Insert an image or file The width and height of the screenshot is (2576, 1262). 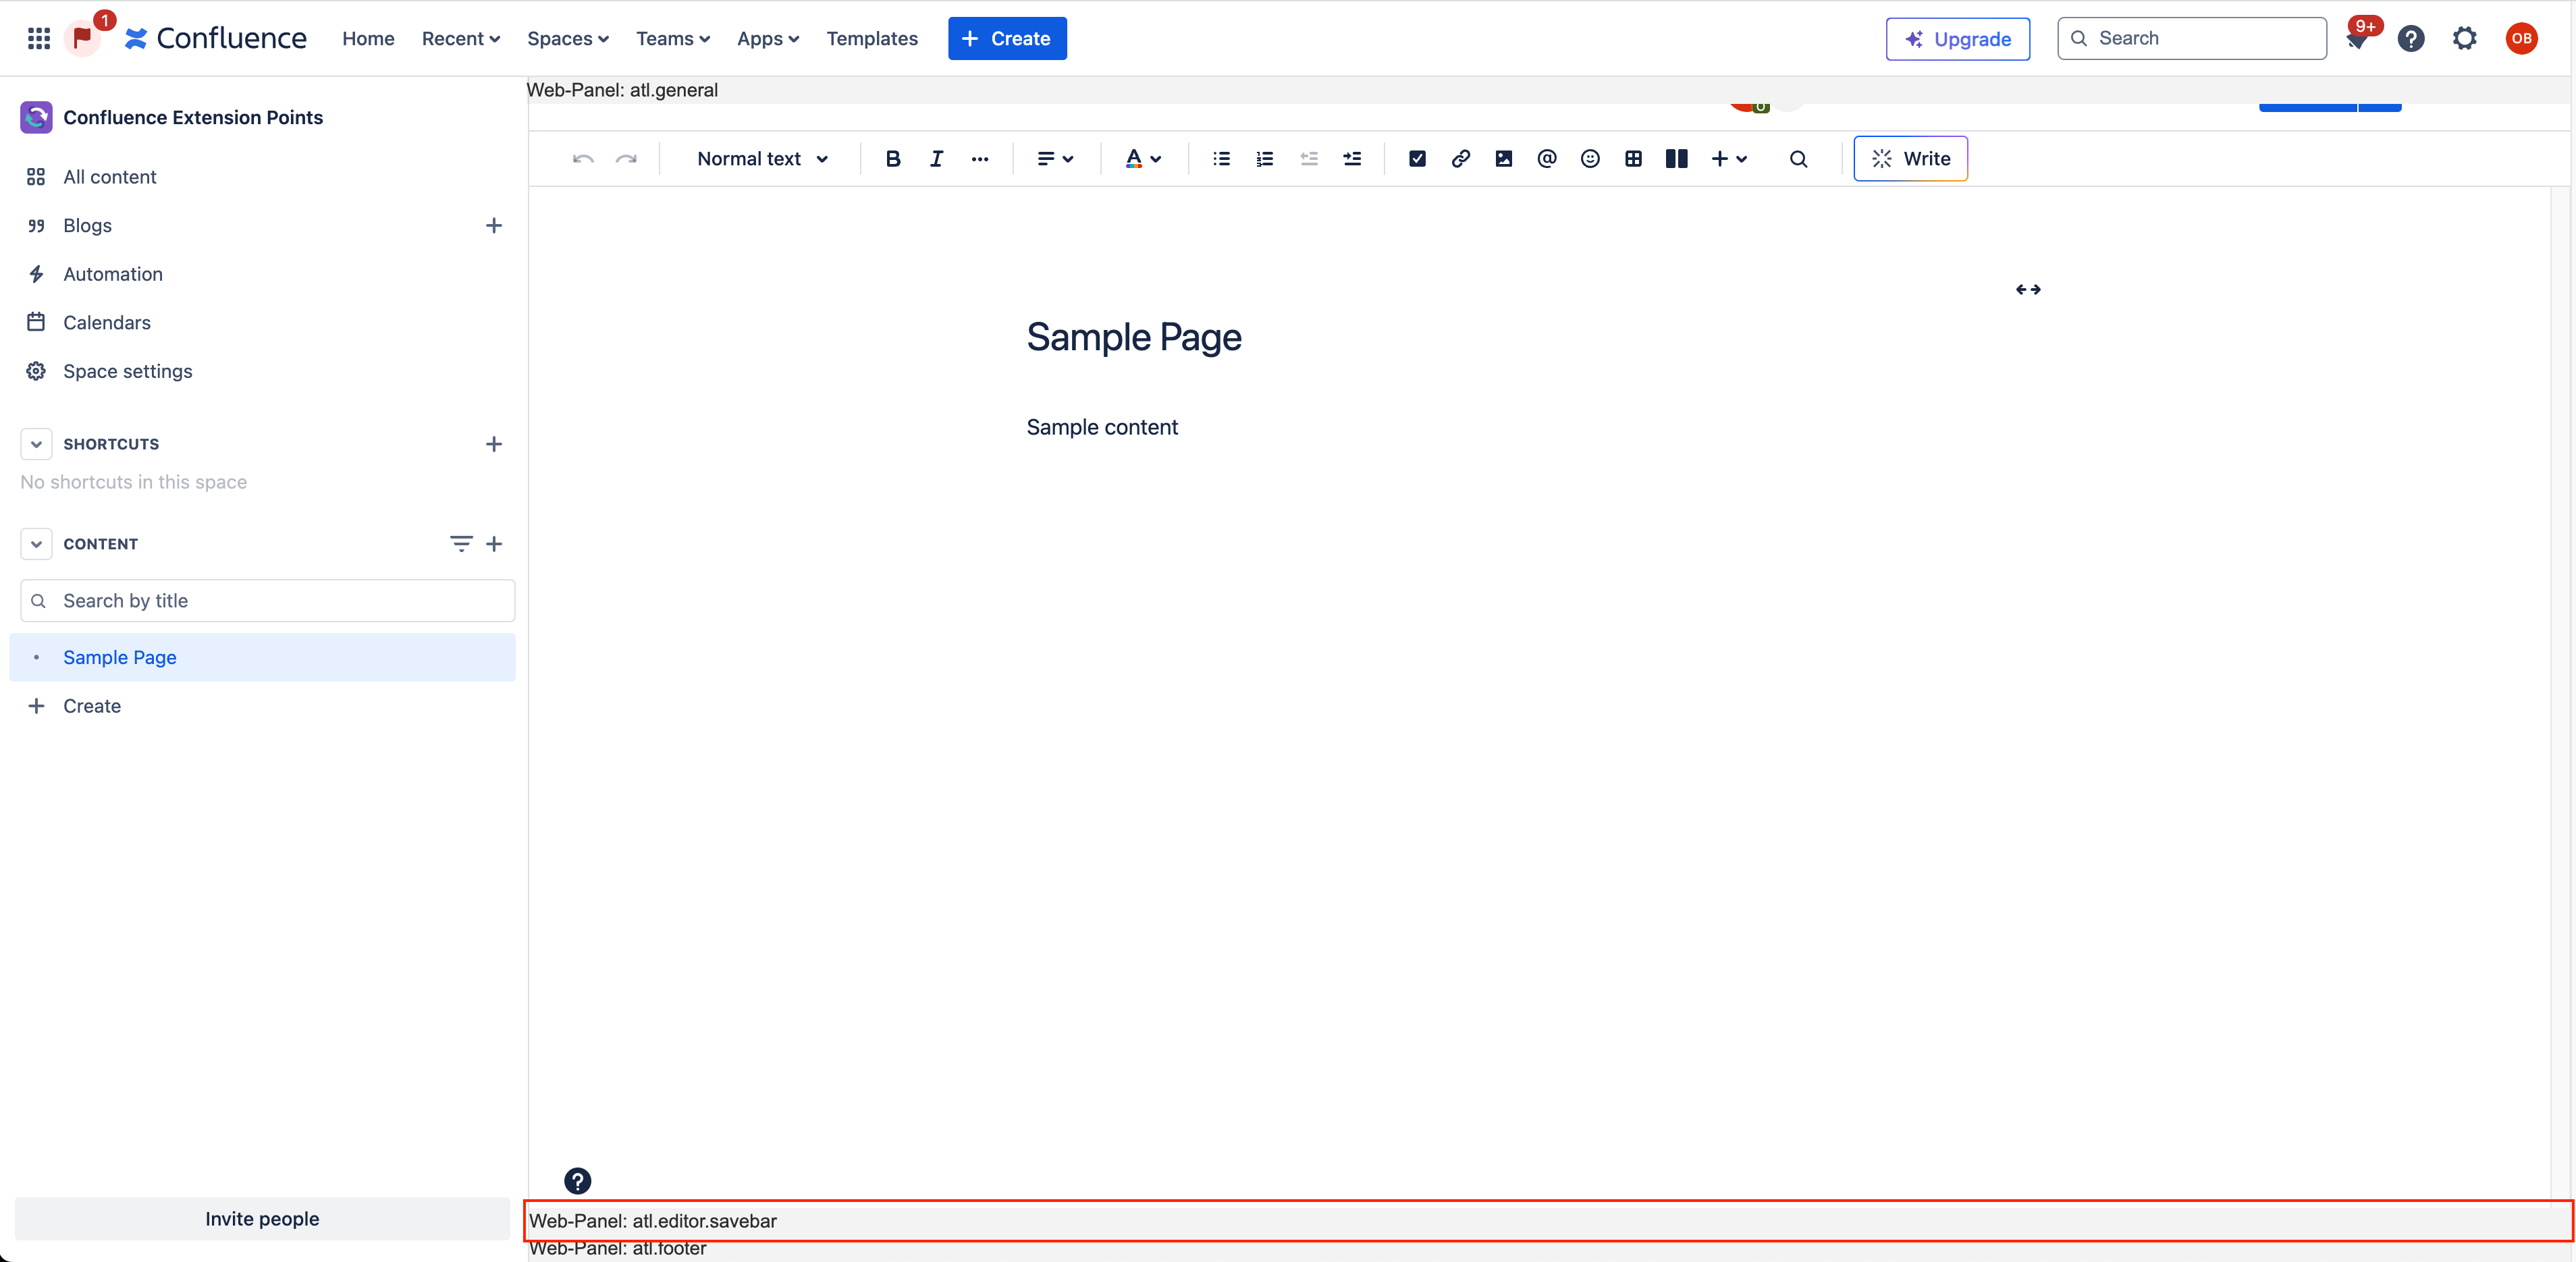point(1503,159)
